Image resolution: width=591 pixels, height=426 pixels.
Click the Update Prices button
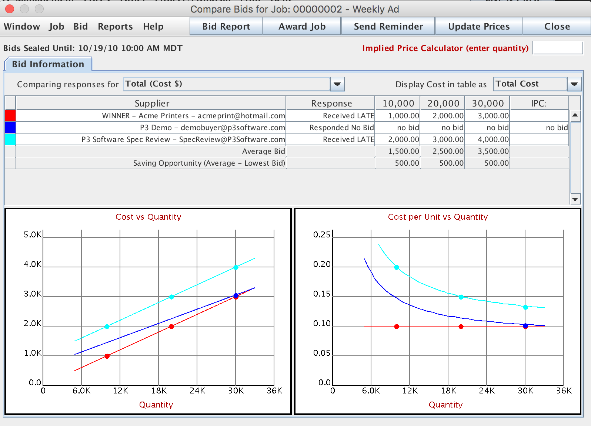coord(478,27)
